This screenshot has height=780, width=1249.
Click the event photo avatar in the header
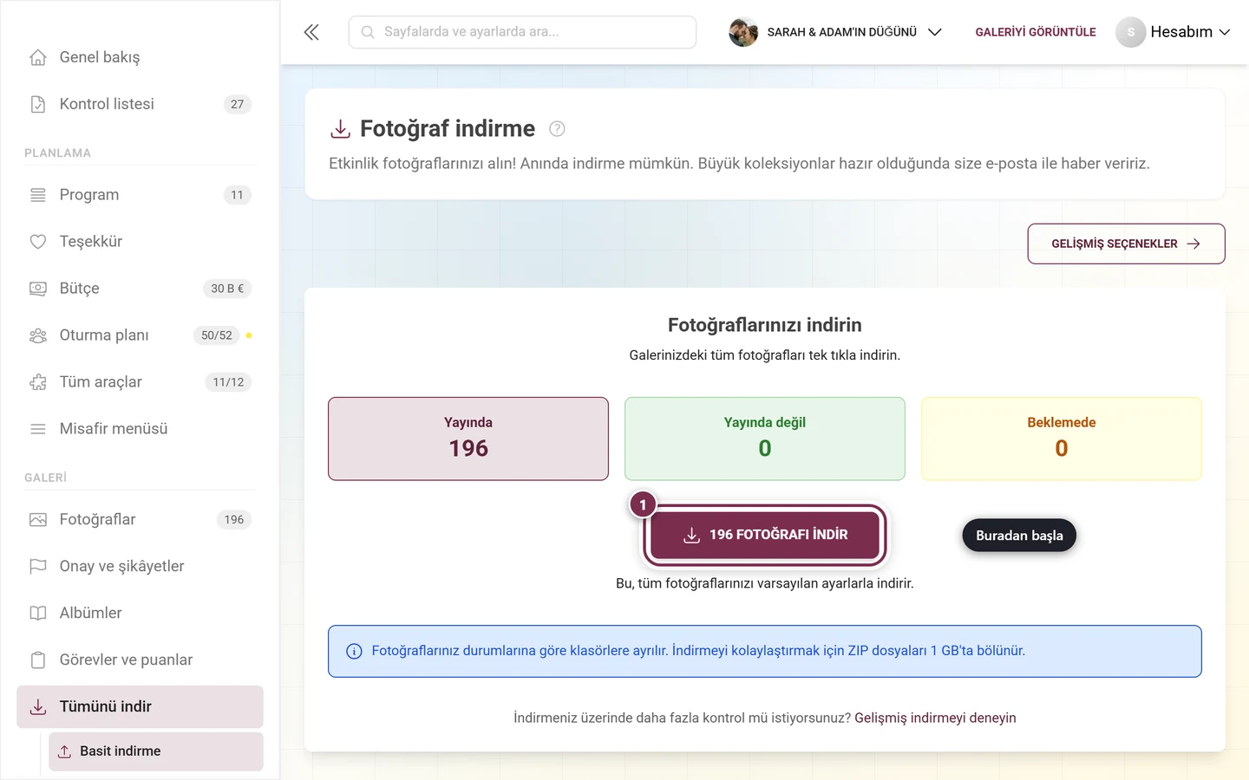[x=743, y=32]
